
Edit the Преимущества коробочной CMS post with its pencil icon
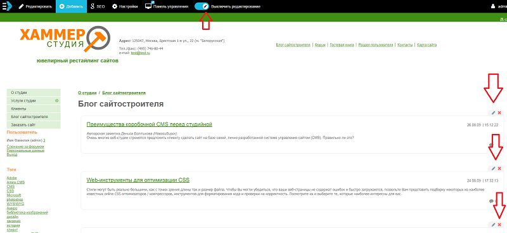tap(493, 113)
